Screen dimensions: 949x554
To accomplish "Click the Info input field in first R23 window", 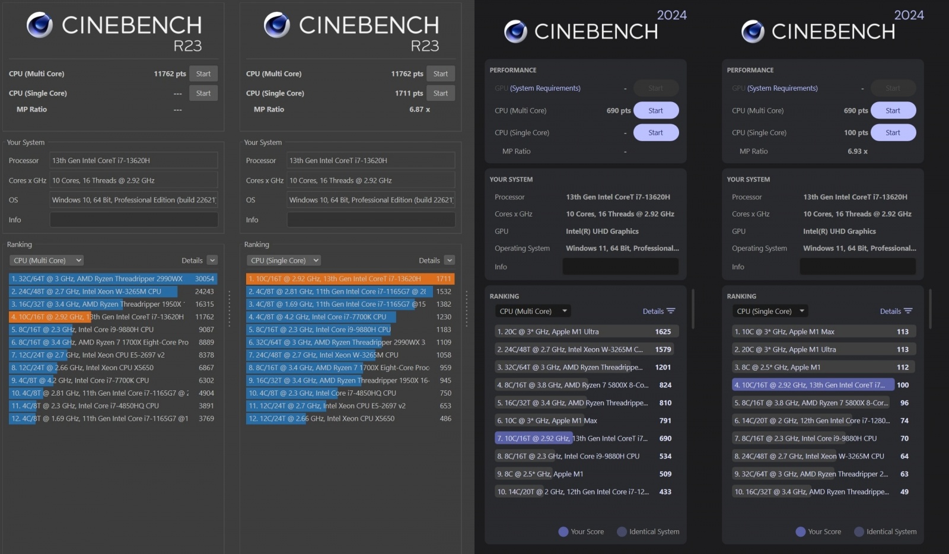I will click(134, 219).
